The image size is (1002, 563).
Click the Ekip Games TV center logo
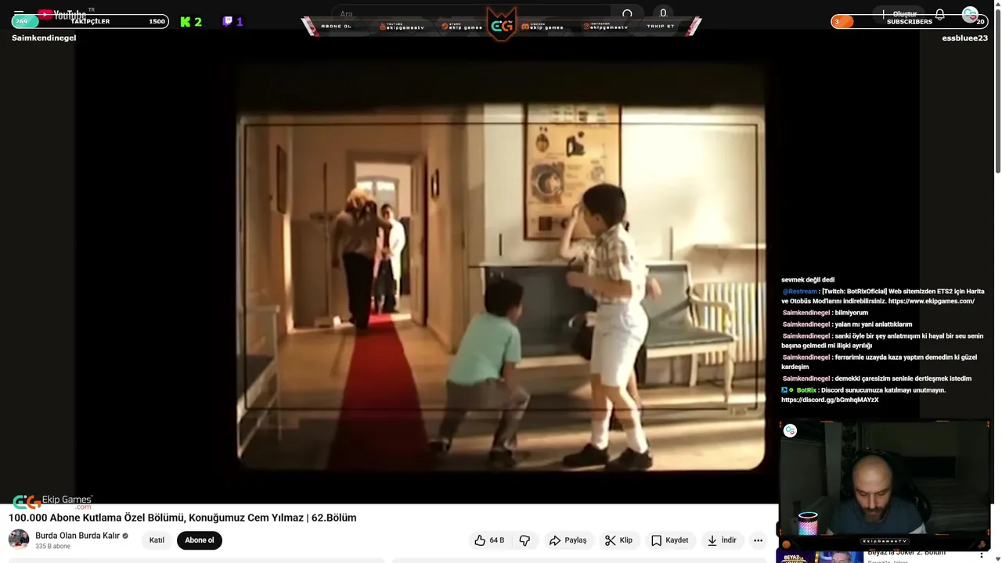502,24
